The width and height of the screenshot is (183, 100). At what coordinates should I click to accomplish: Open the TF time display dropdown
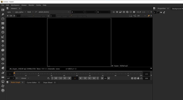[x=18, y=78]
